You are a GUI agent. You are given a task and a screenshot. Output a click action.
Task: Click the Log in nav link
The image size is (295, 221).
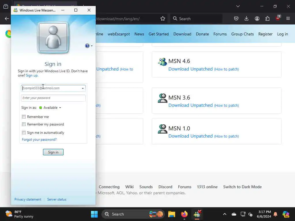(x=282, y=34)
